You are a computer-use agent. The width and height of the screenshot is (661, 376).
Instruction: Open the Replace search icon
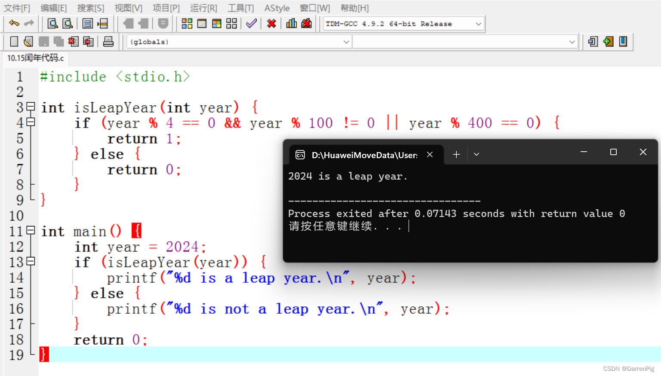point(68,23)
